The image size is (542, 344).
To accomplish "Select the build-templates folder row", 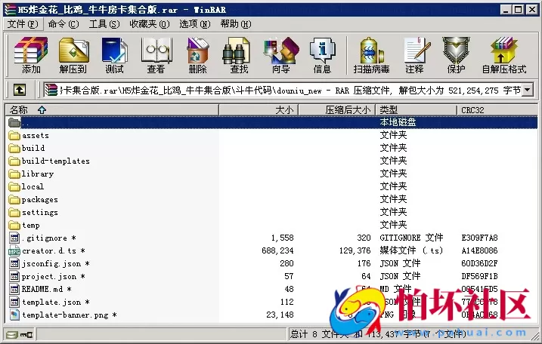I will click(x=271, y=161).
